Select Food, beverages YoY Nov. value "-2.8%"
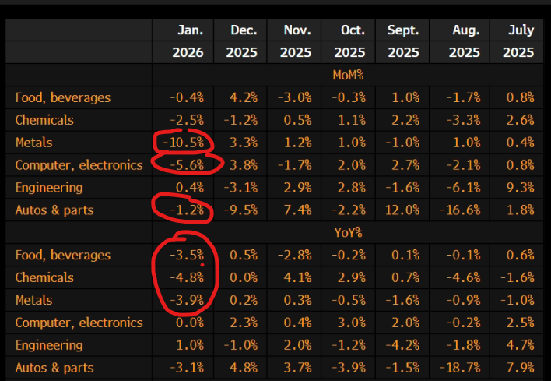551x381 pixels. tap(294, 255)
